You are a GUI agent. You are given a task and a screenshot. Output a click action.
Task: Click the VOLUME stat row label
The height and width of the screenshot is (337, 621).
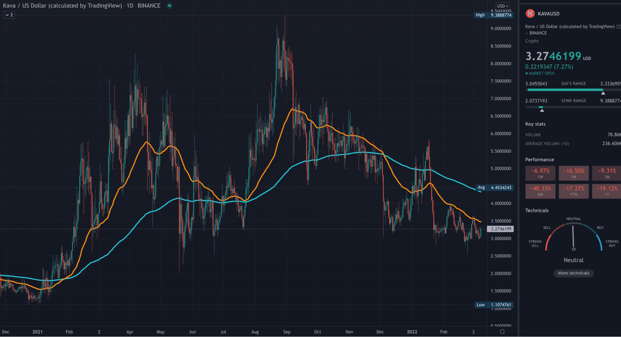[x=533, y=135]
